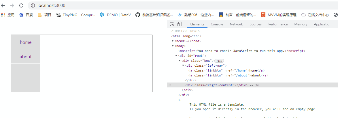Select the <!DOCTYPE html> line
This screenshot has width=338, height=118.
click(x=186, y=31)
